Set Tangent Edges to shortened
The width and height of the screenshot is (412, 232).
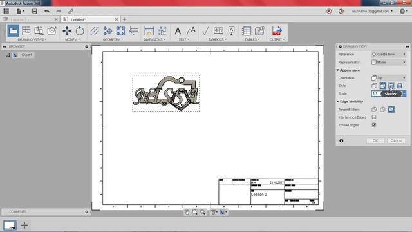point(382,110)
